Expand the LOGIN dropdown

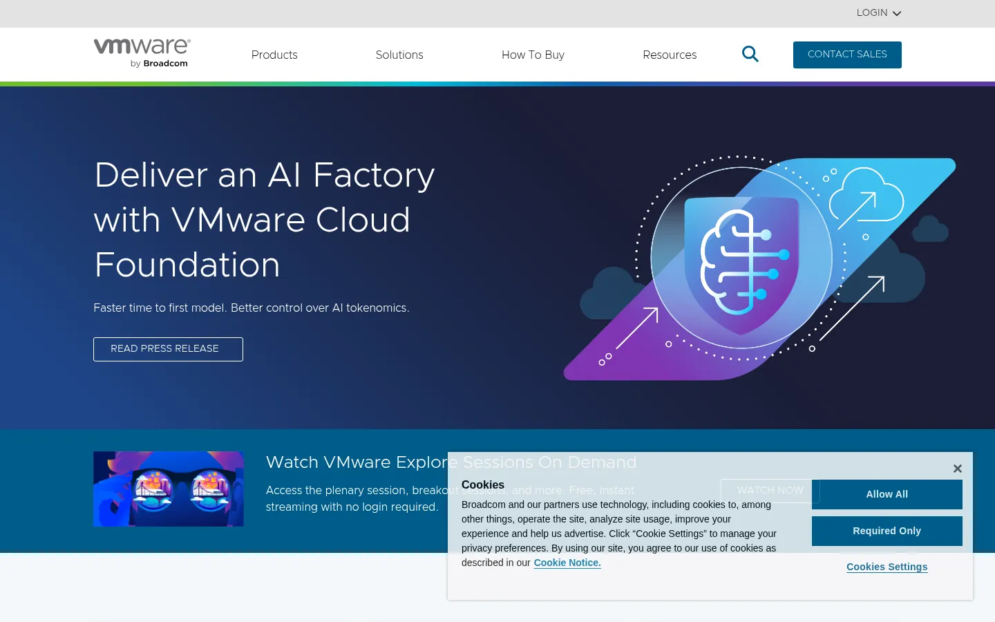pos(879,13)
